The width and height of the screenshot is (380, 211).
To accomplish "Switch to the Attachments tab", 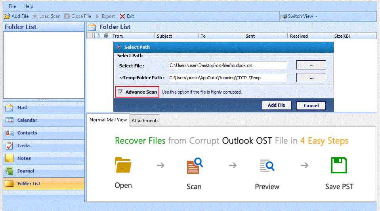I will (145, 121).
